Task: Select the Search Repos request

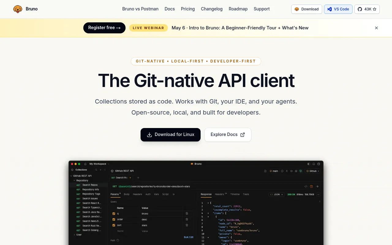Action: (x=88, y=185)
